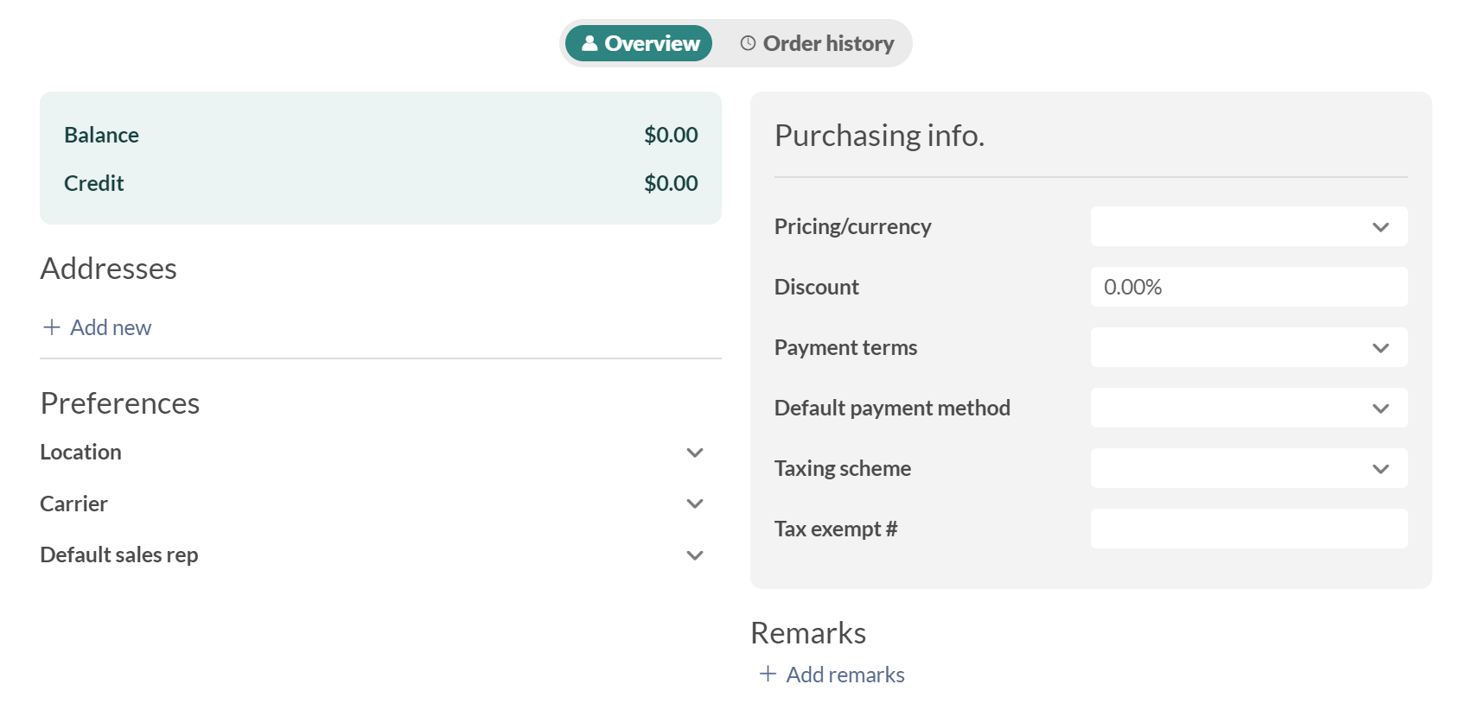Switch to the Overview tab
The width and height of the screenshot is (1466, 716).
point(639,43)
